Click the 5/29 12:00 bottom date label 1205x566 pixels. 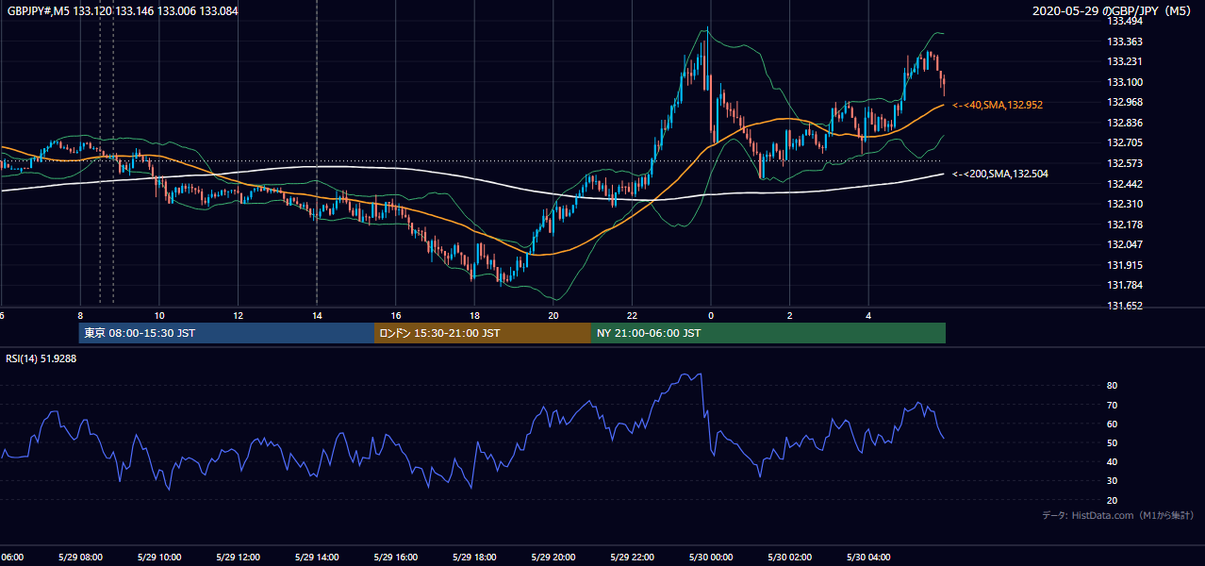[x=239, y=558]
